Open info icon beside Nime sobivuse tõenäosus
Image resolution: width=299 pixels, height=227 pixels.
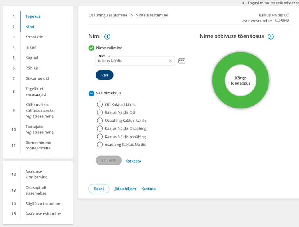point(271,36)
